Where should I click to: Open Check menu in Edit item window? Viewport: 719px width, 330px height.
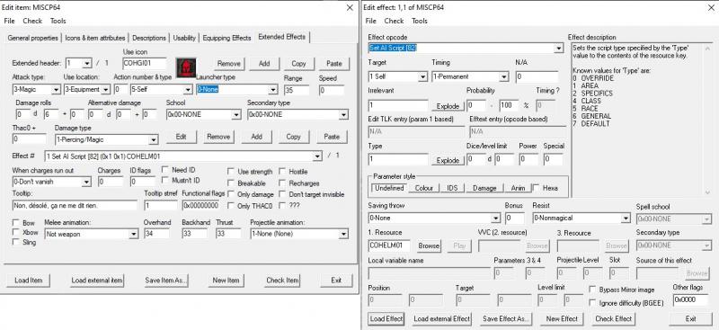(x=32, y=21)
